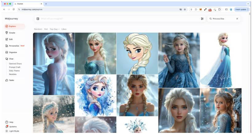Open image of girl wearing tiara in profile

221,110
